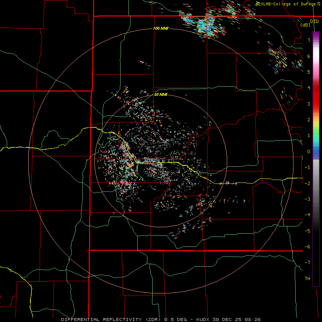Click the -7 value on the color scale
The height and width of the screenshot is (322, 322).
click(307, 263)
